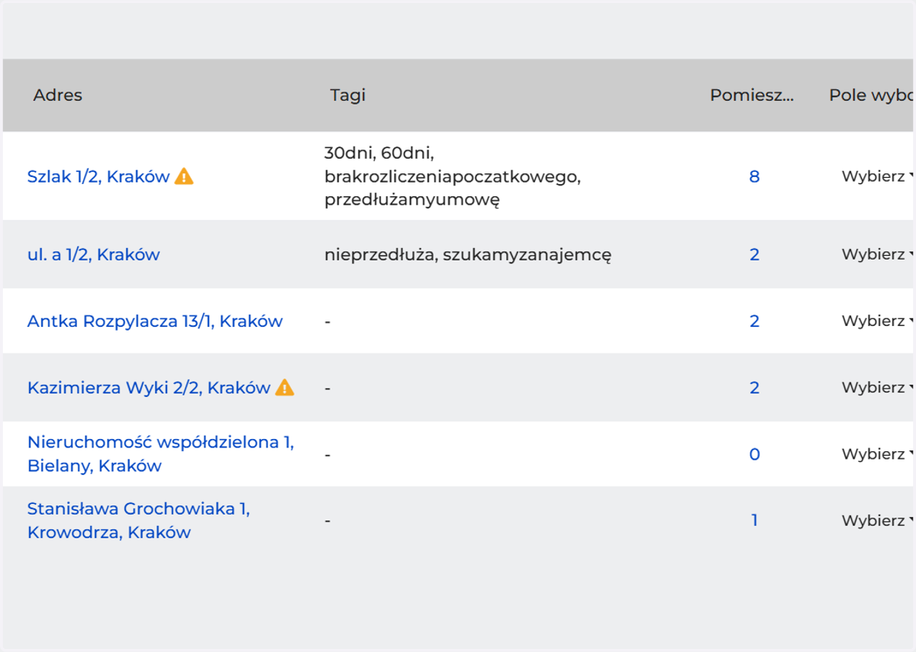Expand Wybierz dropdown in Szlak 1/2 row

point(878,176)
